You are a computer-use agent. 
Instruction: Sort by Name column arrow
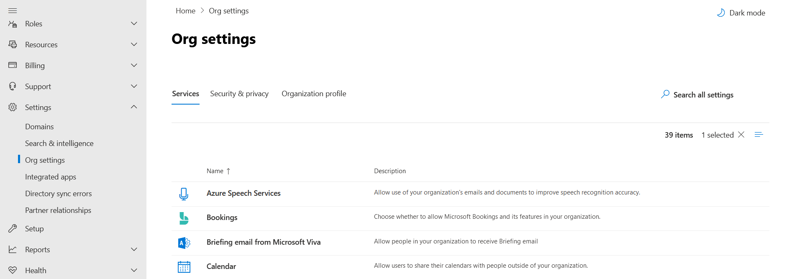click(228, 171)
